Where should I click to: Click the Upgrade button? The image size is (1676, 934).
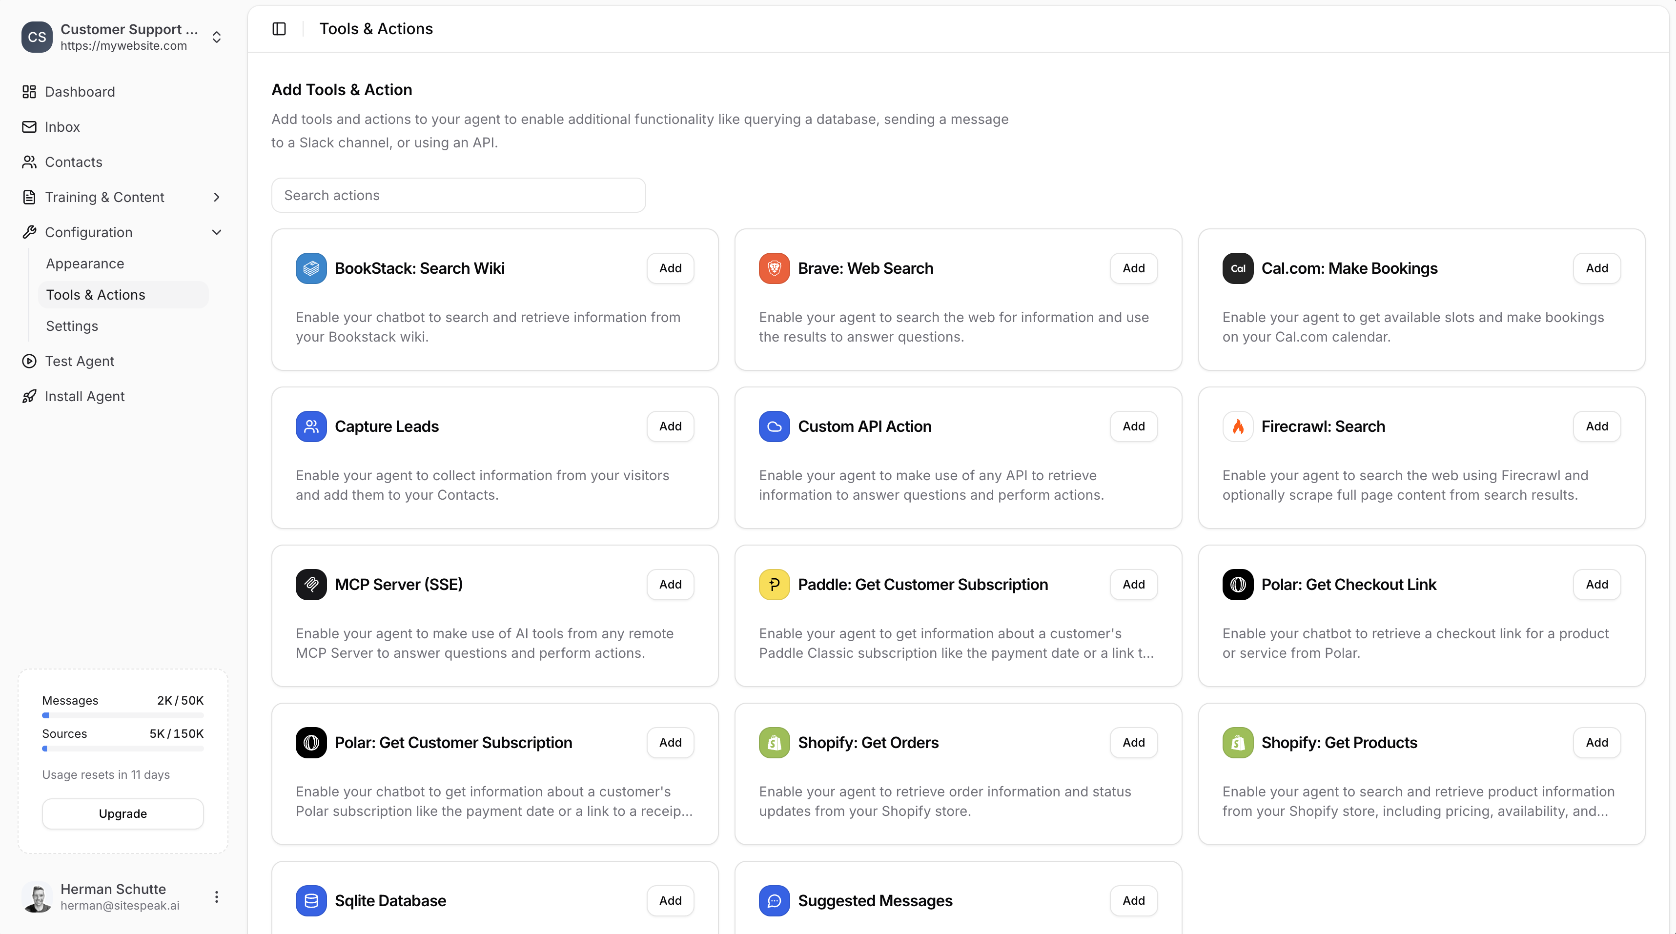pos(123,813)
